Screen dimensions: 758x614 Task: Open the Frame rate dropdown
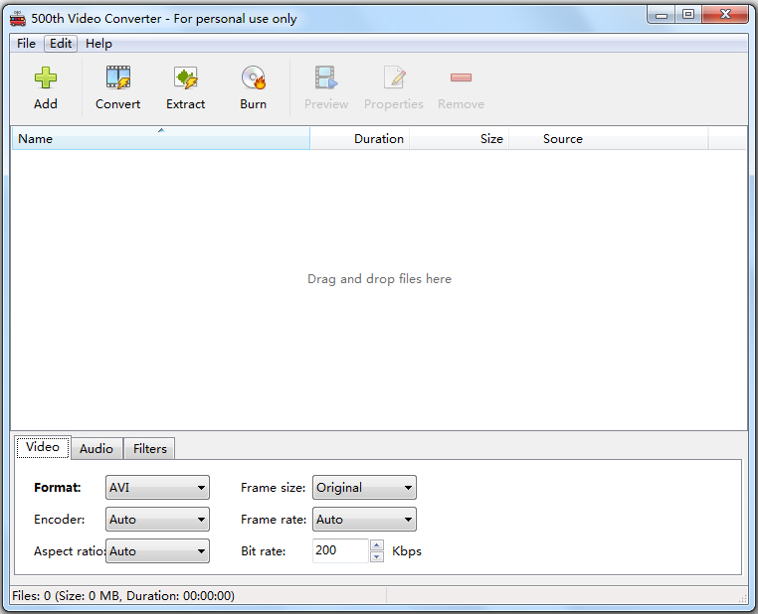(364, 520)
